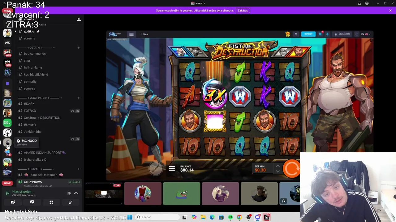Open Spotify from the taskbar
396x222 pixels.
click(230, 217)
